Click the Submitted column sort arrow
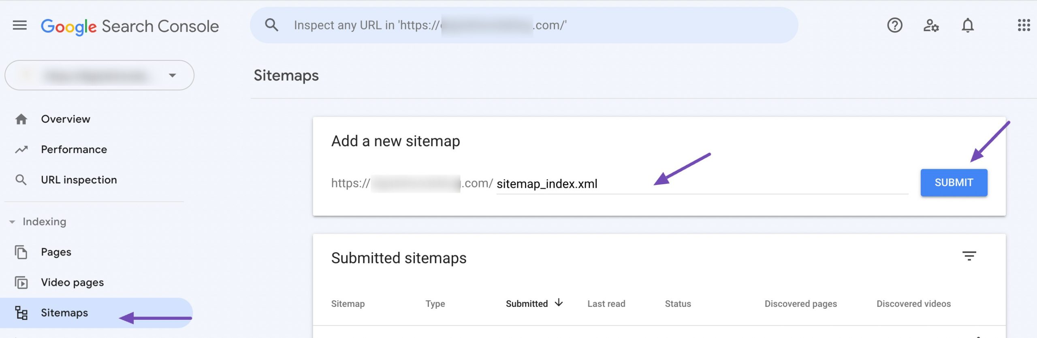The image size is (1037, 338). point(559,302)
